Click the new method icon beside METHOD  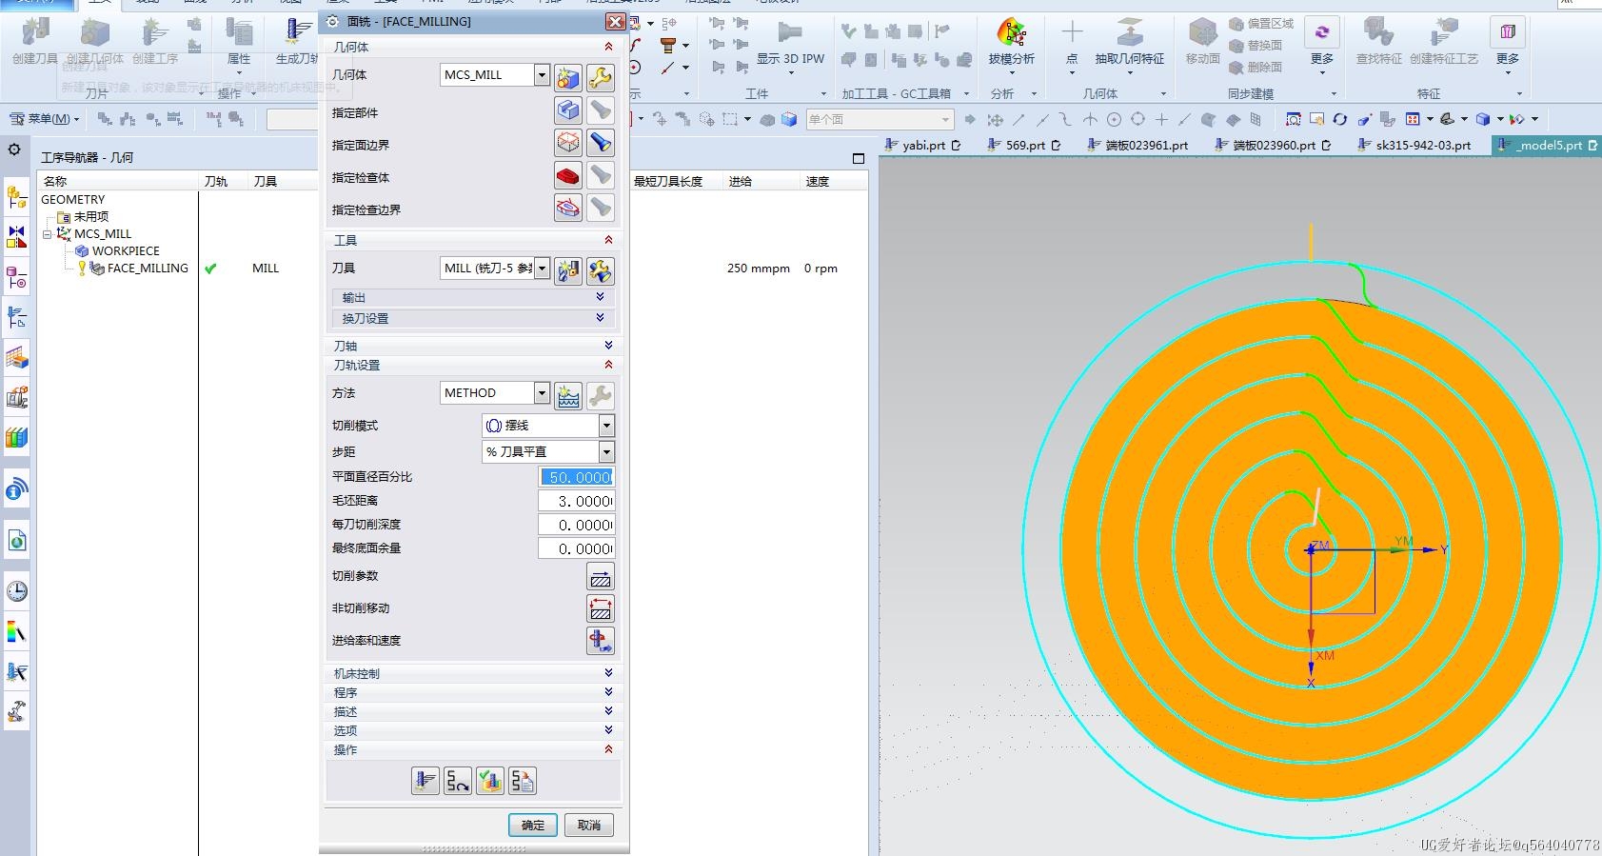568,396
